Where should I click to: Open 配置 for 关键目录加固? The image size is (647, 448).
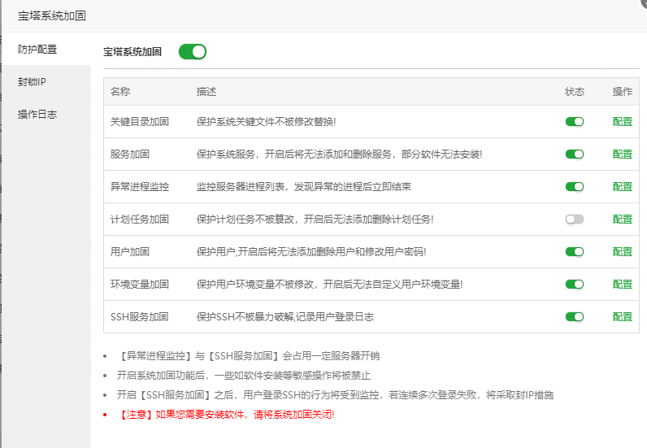(x=623, y=122)
